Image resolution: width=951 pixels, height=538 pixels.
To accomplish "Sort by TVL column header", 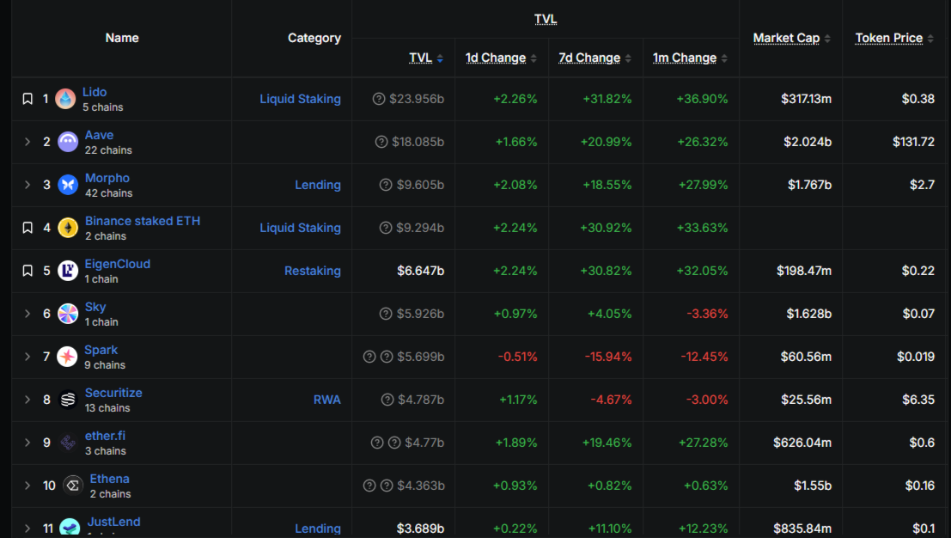I will [x=426, y=58].
